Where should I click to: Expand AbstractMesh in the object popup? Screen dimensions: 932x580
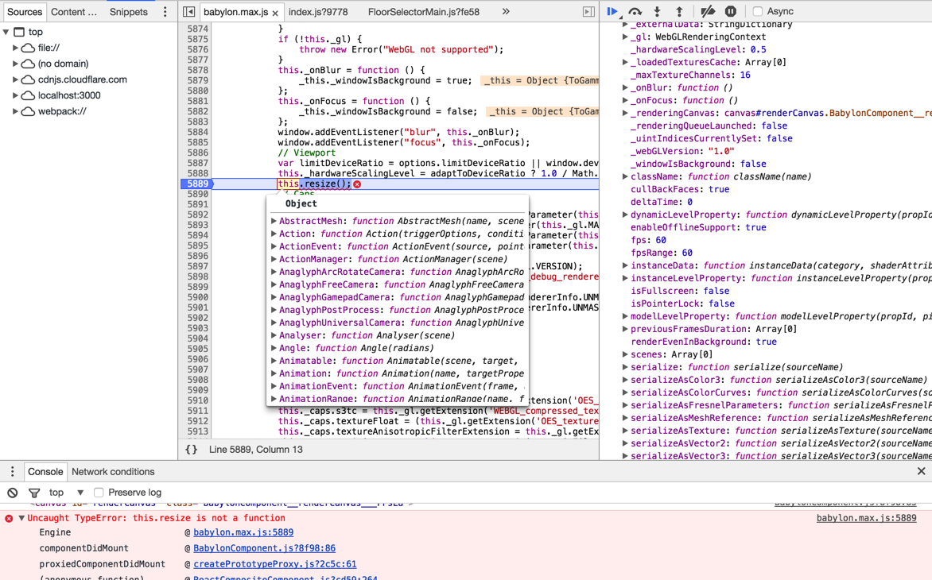pos(274,221)
